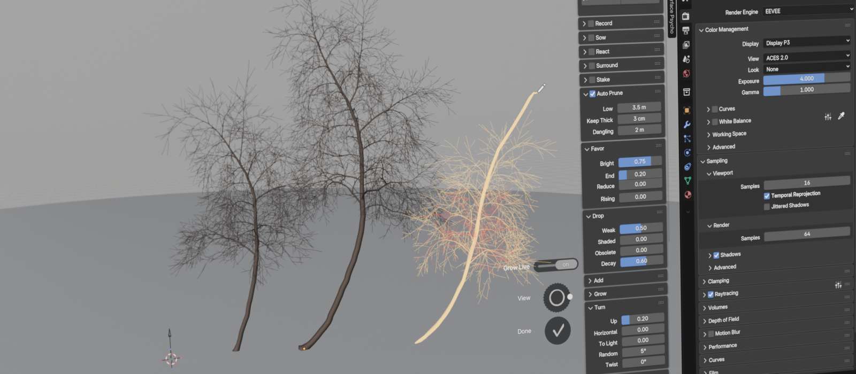Disable the Auto Prune checkbox
Screen dimensions: 856x374
(592, 93)
